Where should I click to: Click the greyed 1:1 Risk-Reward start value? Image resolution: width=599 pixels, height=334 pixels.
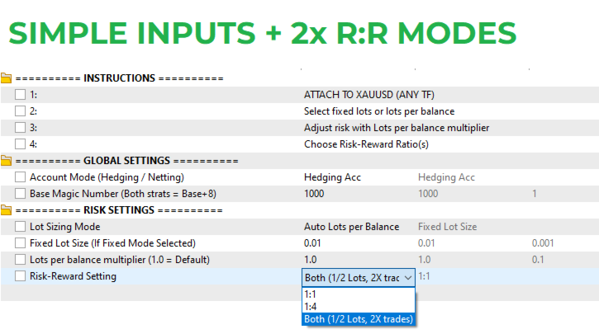point(424,276)
